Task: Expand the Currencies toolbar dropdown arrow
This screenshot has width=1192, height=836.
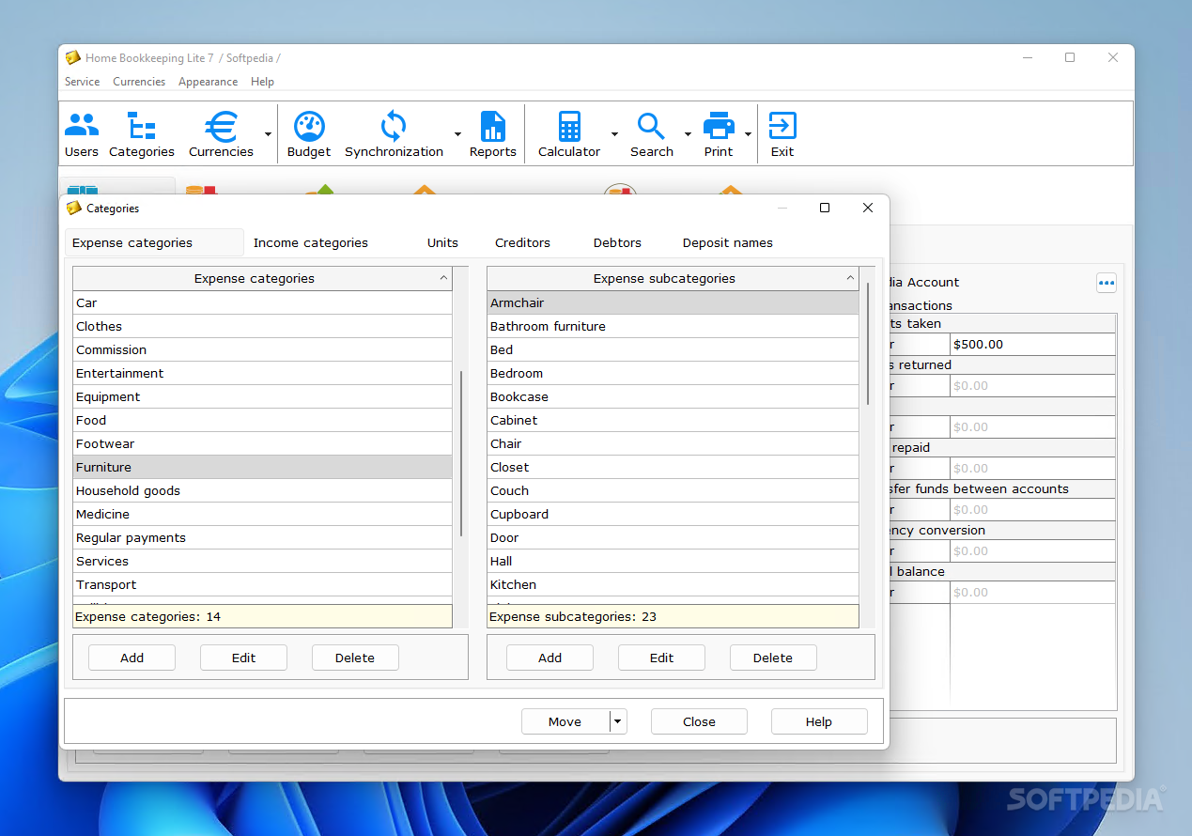Action: pos(268,134)
